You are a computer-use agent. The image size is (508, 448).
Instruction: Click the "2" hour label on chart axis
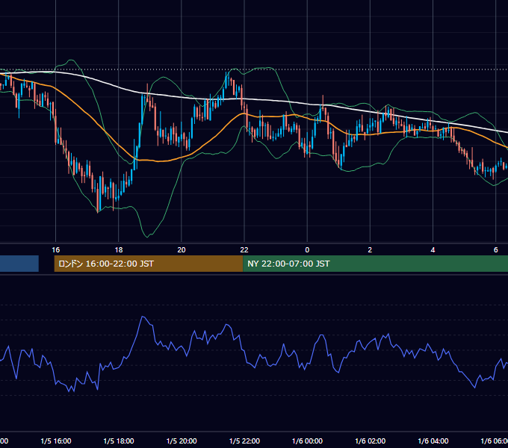pos(370,250)
